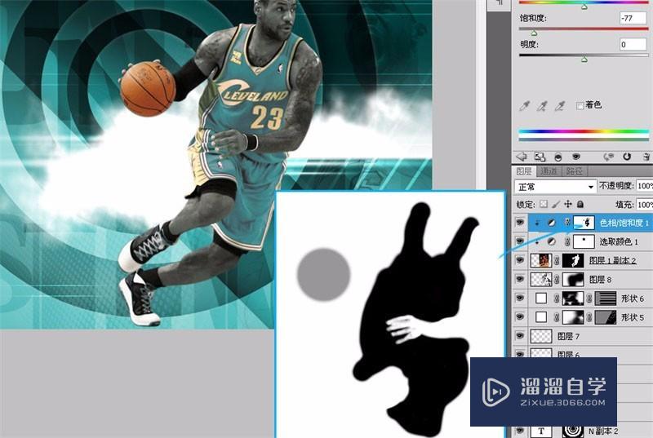Hide the 选取颜色 1 layer
This screenshot has width=653, height=438.
(520, 241)
